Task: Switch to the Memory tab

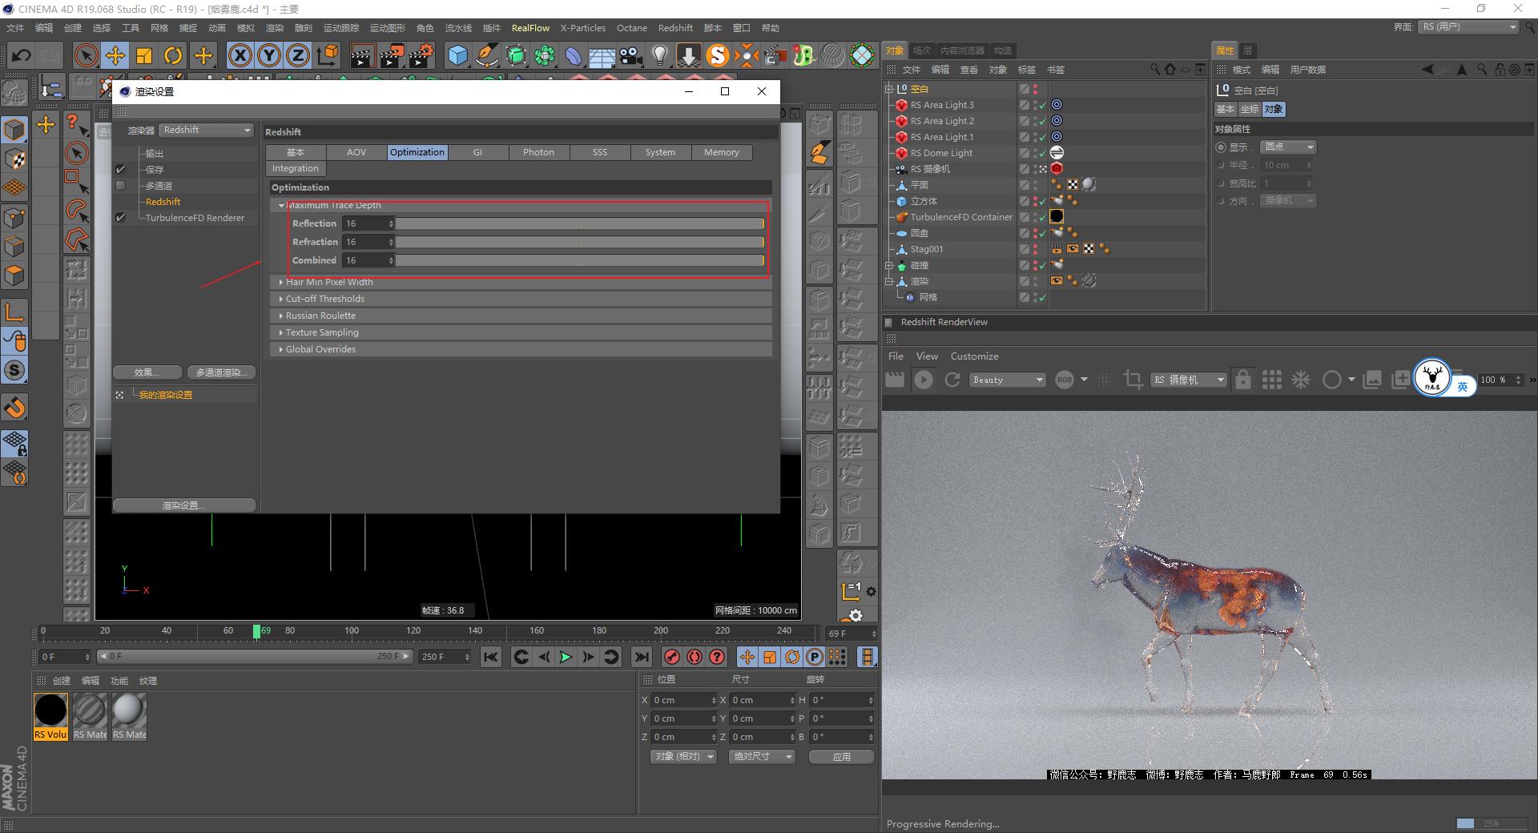Action: (x=720, y=152)
